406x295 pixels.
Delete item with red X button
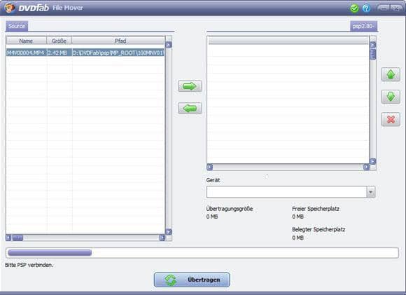pos(391,119)
